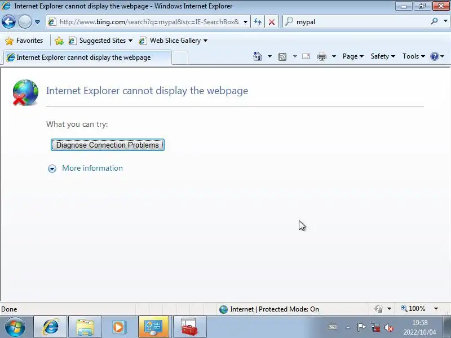451x338 pixels.
Task: Click the Read Mail envelope icon
Action: [306, 56]
